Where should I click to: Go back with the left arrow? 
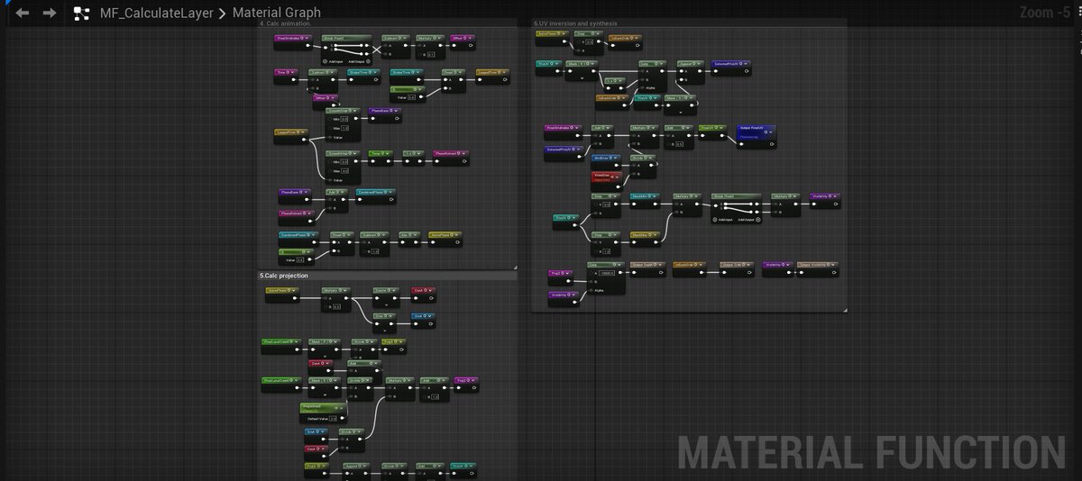(x=23, y=13)
